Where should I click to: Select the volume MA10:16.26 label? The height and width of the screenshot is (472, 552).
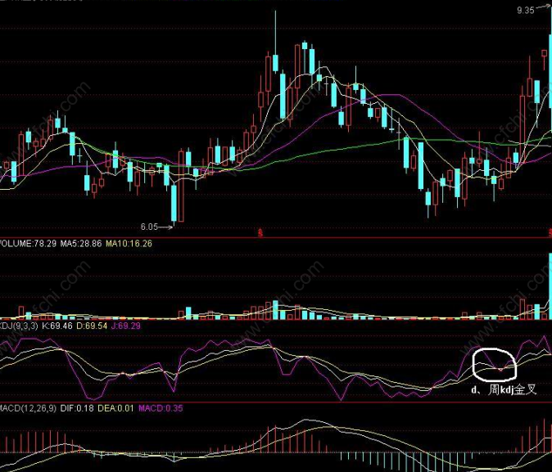tap(129, 244)
